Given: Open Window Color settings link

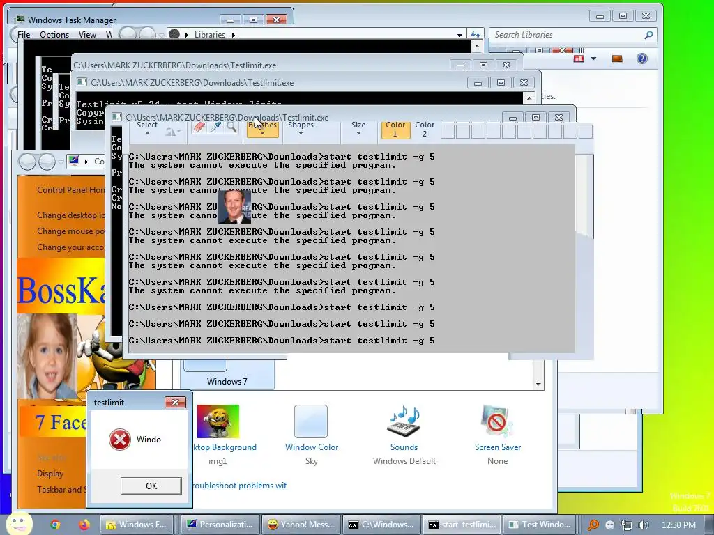Looking at the screenshot, I should pyautogui.click(x=312, y=447).
